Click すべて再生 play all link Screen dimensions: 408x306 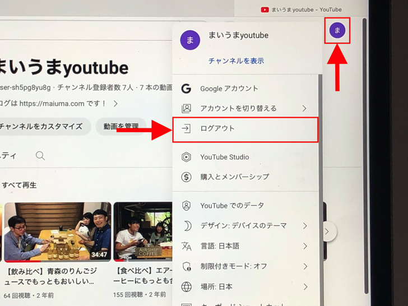[x=19, y=185]
